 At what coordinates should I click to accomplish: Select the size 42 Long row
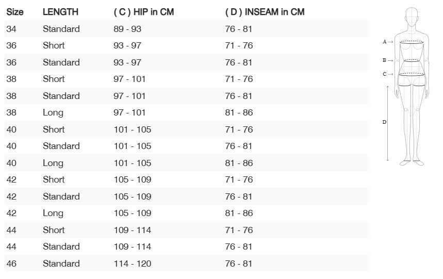tap(186, 213)
